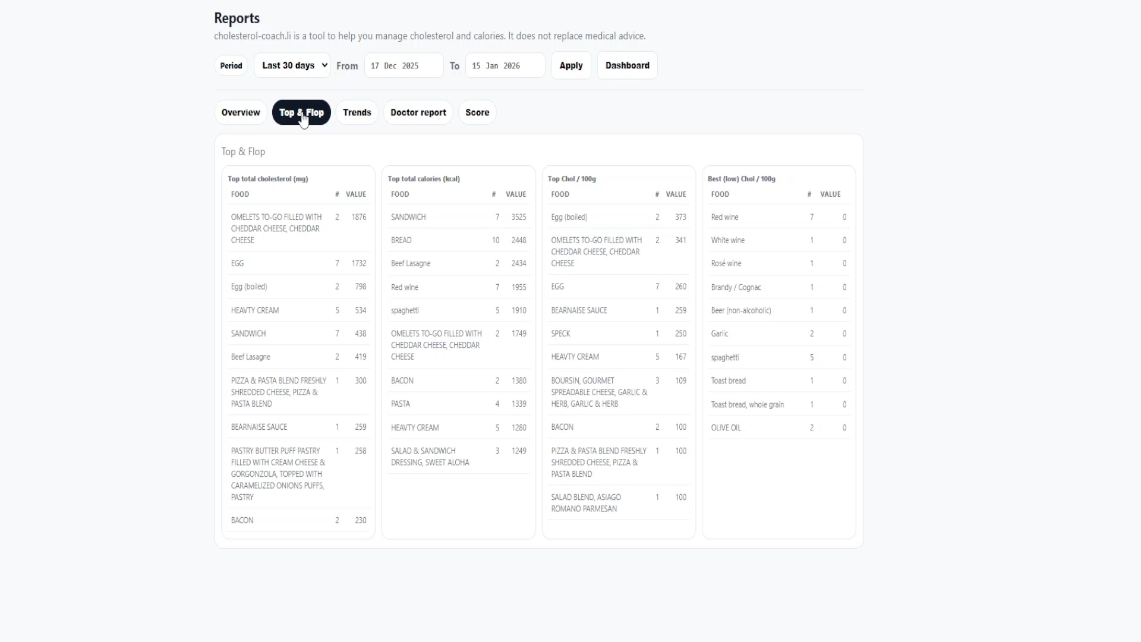Open the Trends tab

click(x=357, y=112)
